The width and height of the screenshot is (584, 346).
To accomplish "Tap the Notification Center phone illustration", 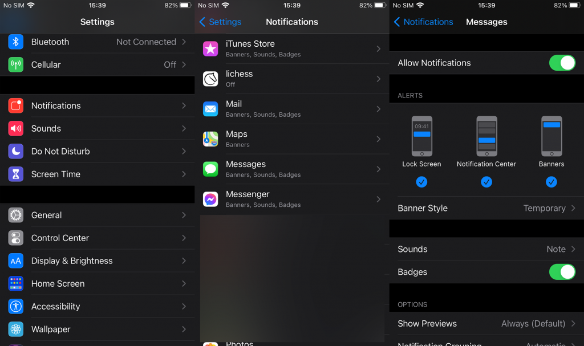I will [x=486, y=136].
